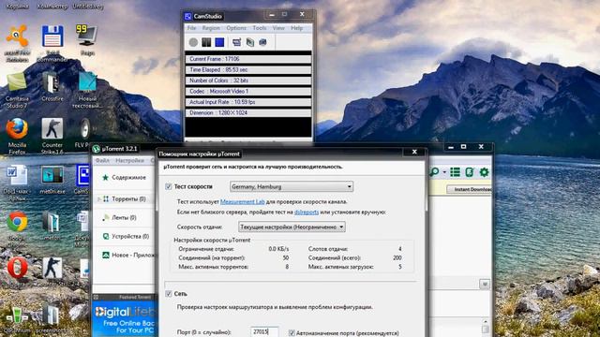Click the avast! Free Antivirus desktop icon

coord(17,43)
